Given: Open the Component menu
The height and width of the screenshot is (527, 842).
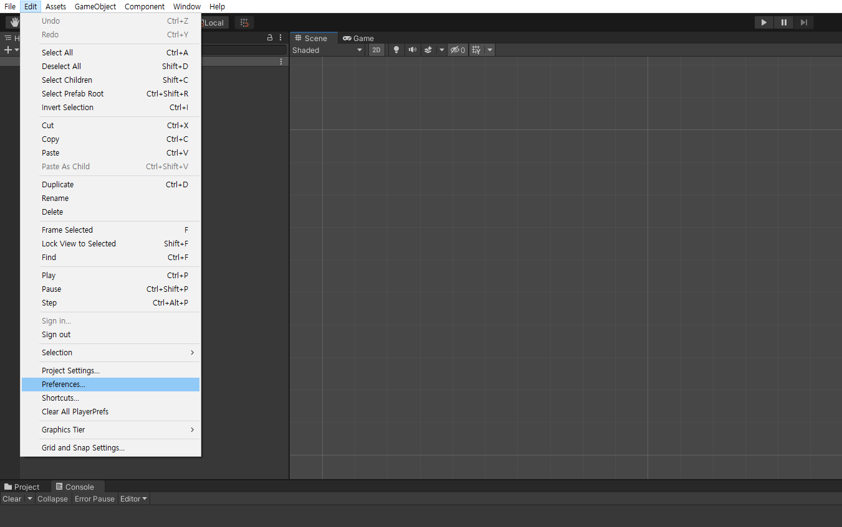Looking at the screenshot, I should pyautogui.click(x=145, y=6).
